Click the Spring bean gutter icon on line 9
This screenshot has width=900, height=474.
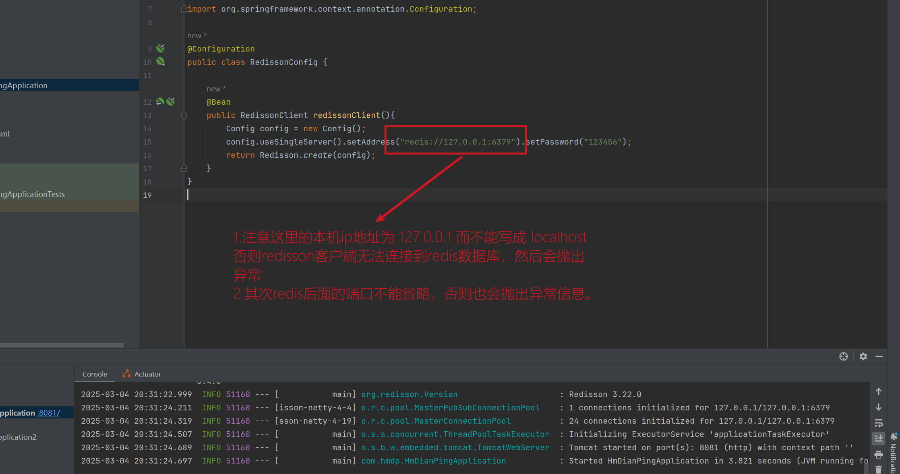click(160, 48)
